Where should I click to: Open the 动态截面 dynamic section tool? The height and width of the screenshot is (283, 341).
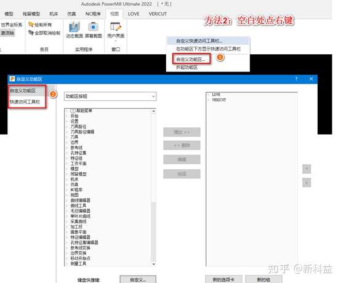(74, 30)
